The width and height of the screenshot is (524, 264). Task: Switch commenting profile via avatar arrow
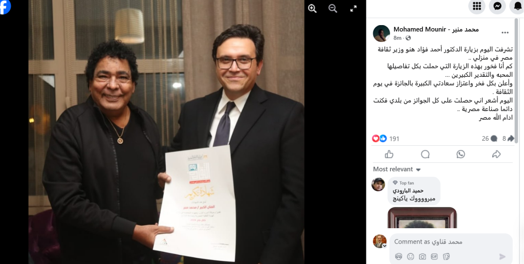(x=384, y=246)
